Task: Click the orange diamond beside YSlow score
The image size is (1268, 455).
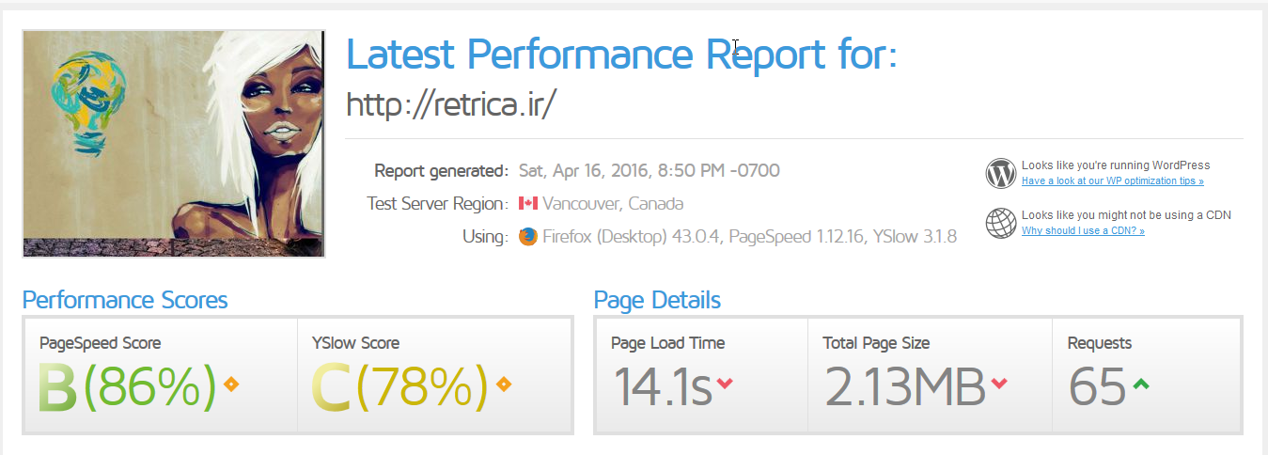Action: click(504, 384)
